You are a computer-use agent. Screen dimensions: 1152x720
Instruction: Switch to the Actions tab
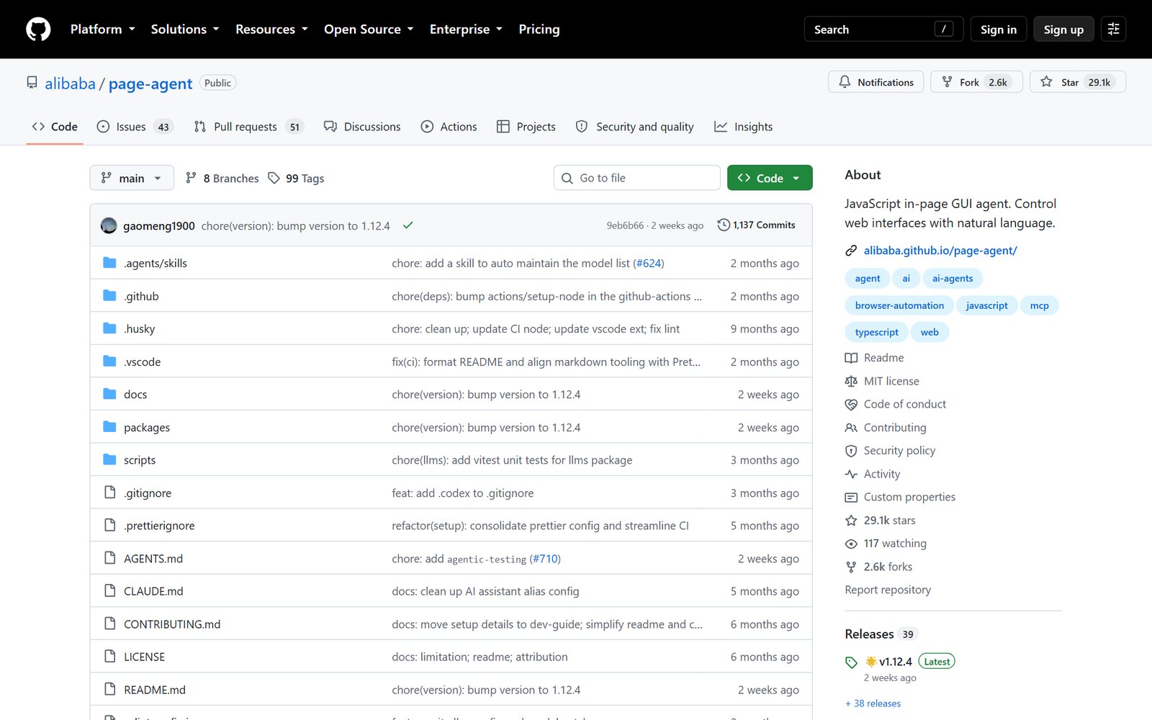point(449,127)
